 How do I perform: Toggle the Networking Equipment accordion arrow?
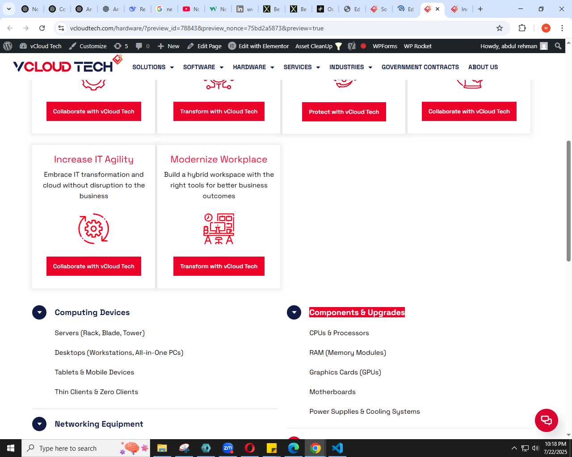tap(39, 424)
